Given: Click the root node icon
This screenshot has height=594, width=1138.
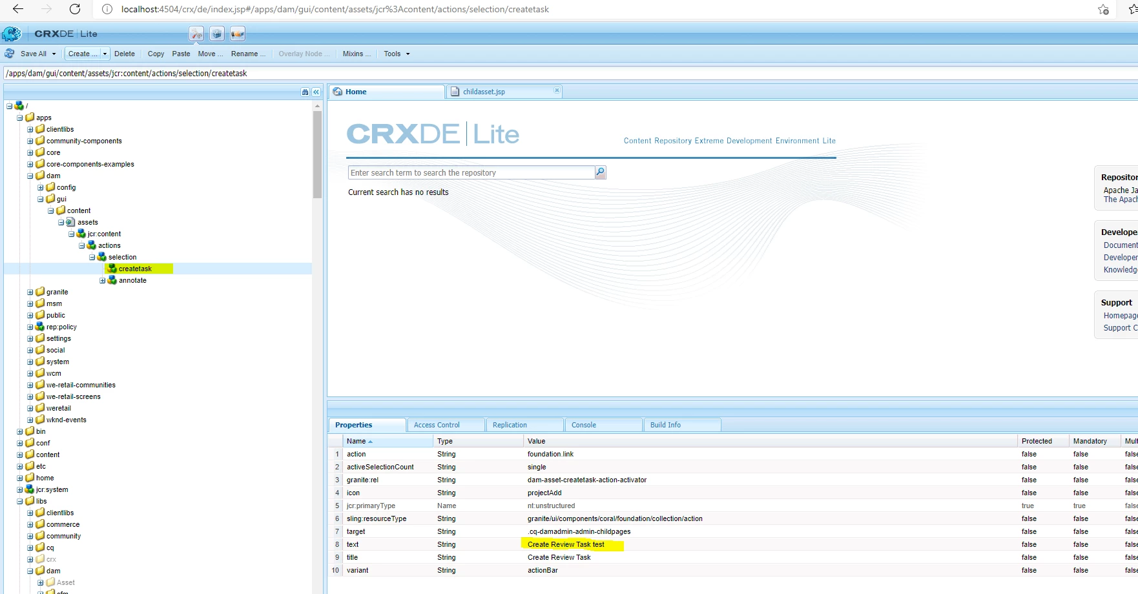Looking at the screenshot, I should click(x=19, y=105).
